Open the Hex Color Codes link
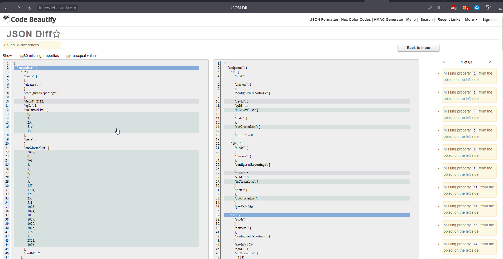The image size is (503, 259). pos(356,19)
